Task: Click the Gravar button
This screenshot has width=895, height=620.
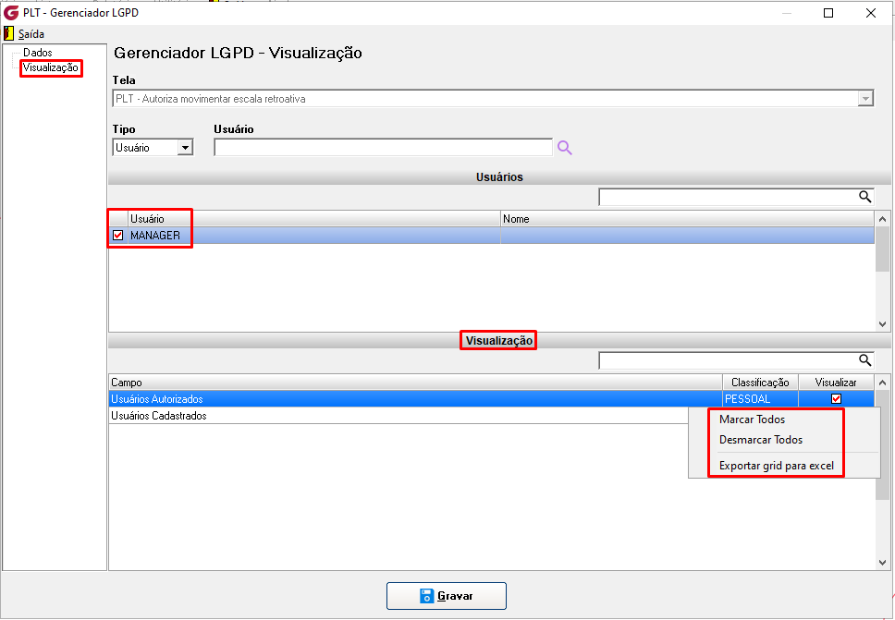Action: 447,596
